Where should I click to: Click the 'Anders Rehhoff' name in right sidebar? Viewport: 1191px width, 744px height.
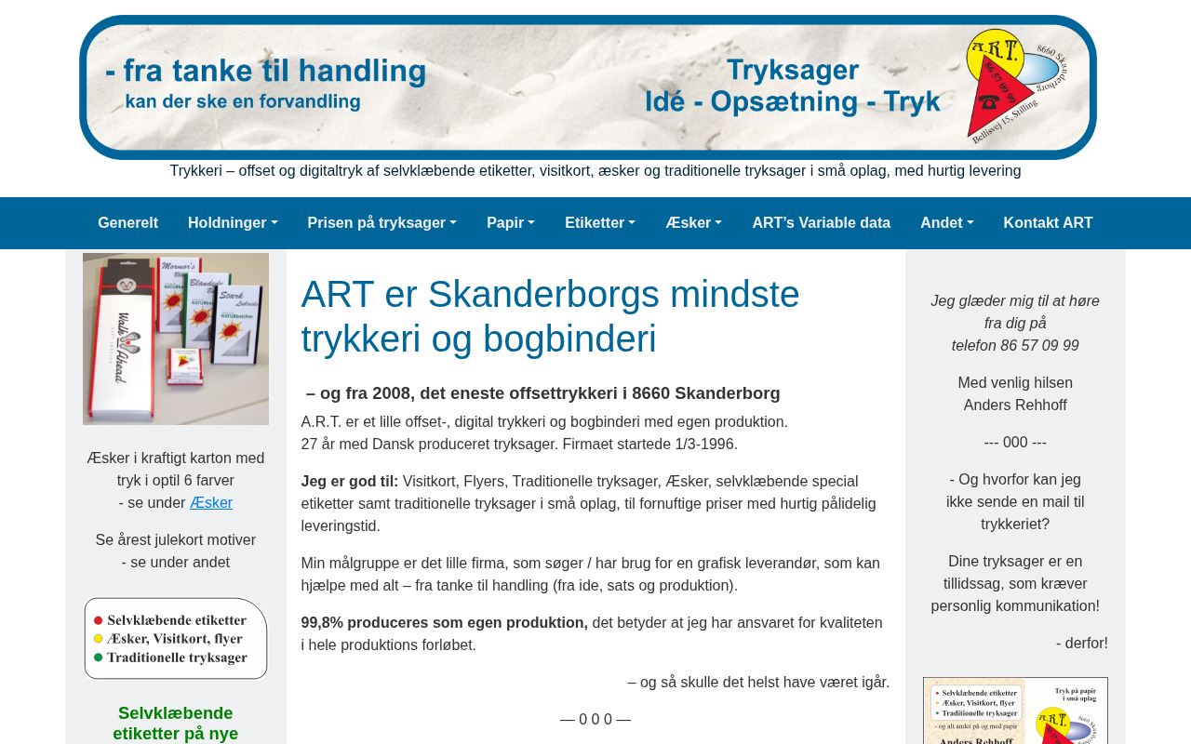[x=1015, y=405]
